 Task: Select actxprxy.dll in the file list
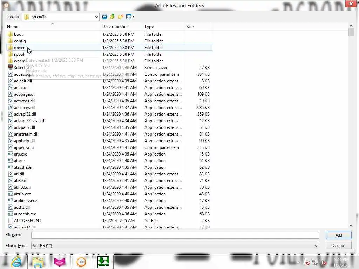24,107
